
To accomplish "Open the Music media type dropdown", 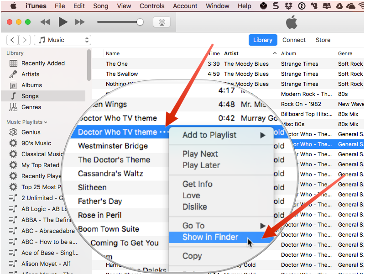I will 63,40.
